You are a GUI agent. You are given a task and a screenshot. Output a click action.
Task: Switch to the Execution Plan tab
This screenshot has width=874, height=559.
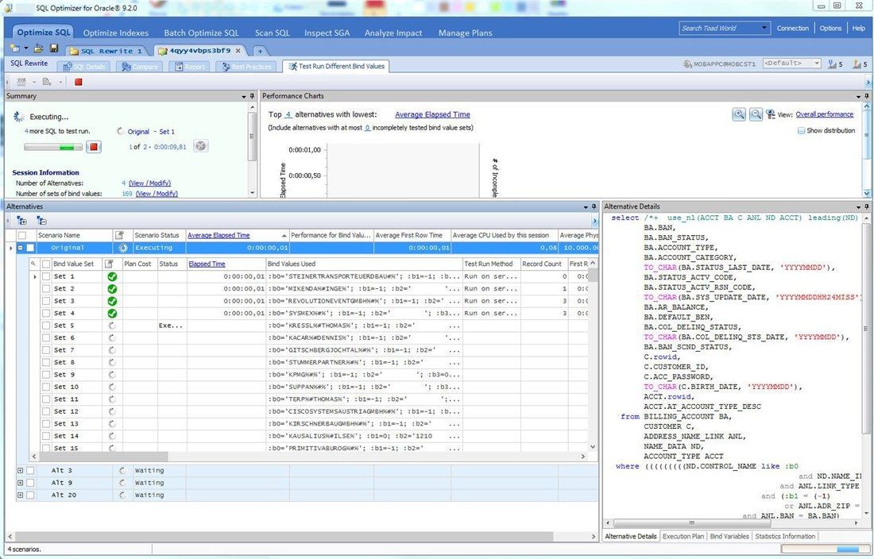coord(683,536)
